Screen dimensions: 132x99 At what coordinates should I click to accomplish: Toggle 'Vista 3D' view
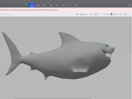click(x=94, y=14)
